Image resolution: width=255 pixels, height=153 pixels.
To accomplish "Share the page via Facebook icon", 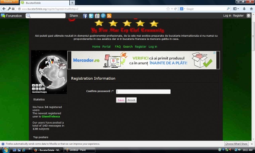I will pyautogui.click(x=85, y=16).
